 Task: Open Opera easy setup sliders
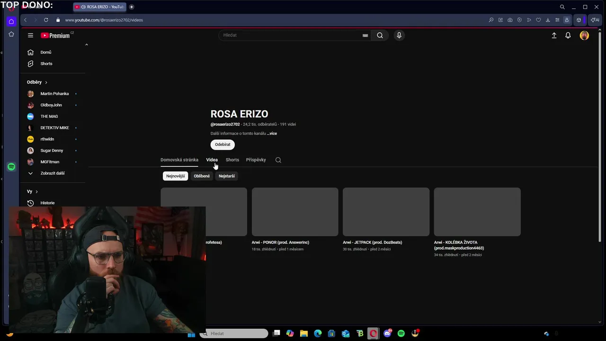click(557, 20)
